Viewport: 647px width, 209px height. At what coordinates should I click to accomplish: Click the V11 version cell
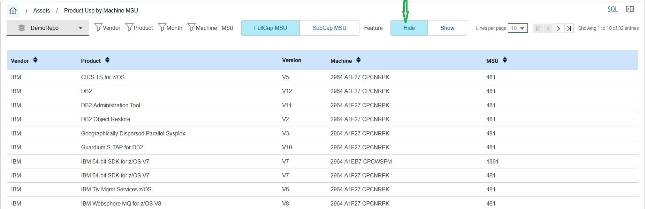click(287, 105)
